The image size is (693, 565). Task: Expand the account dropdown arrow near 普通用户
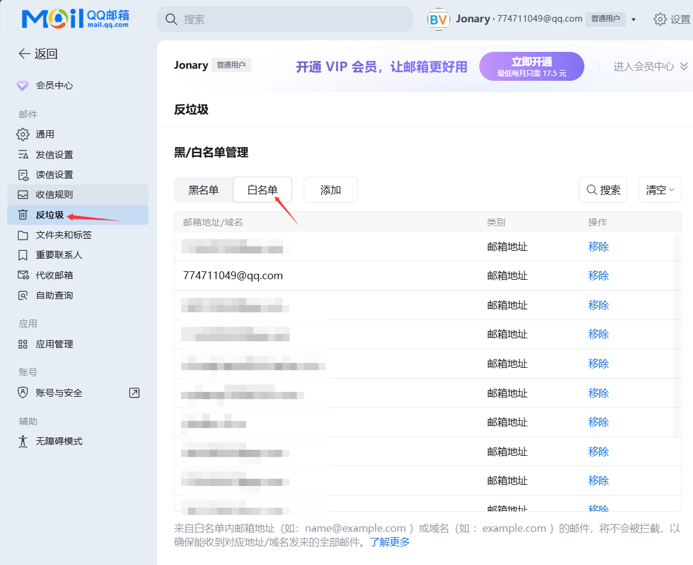tap(633, 19)
